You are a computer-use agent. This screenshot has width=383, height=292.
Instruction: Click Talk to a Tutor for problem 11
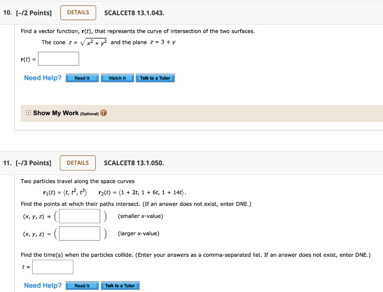[x=120, y=285]
